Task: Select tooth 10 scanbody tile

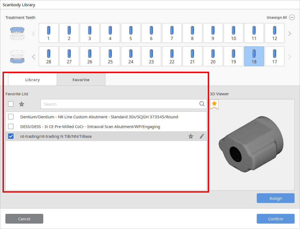Action: pos(233,33)
